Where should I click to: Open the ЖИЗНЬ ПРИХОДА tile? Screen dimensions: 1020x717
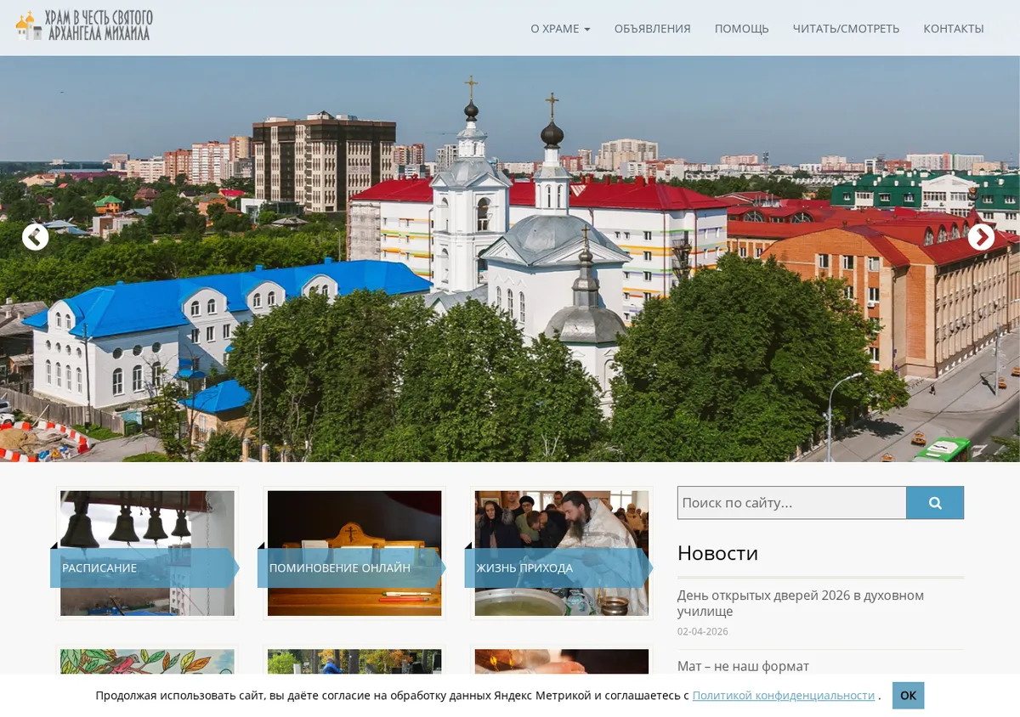pos(562,553)
